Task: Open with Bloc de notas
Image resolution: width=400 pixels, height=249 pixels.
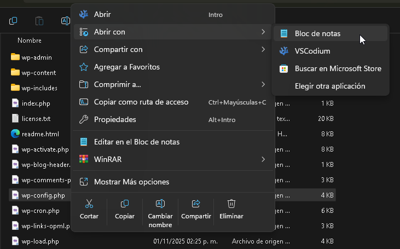Action: 331,33
